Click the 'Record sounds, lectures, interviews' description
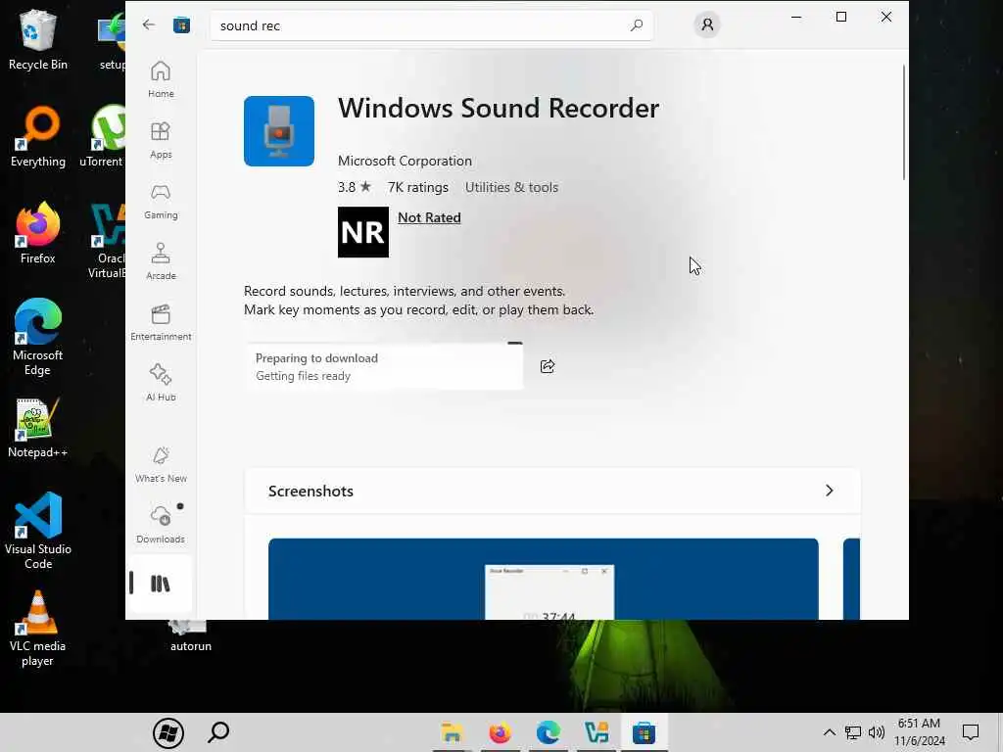 419,301
